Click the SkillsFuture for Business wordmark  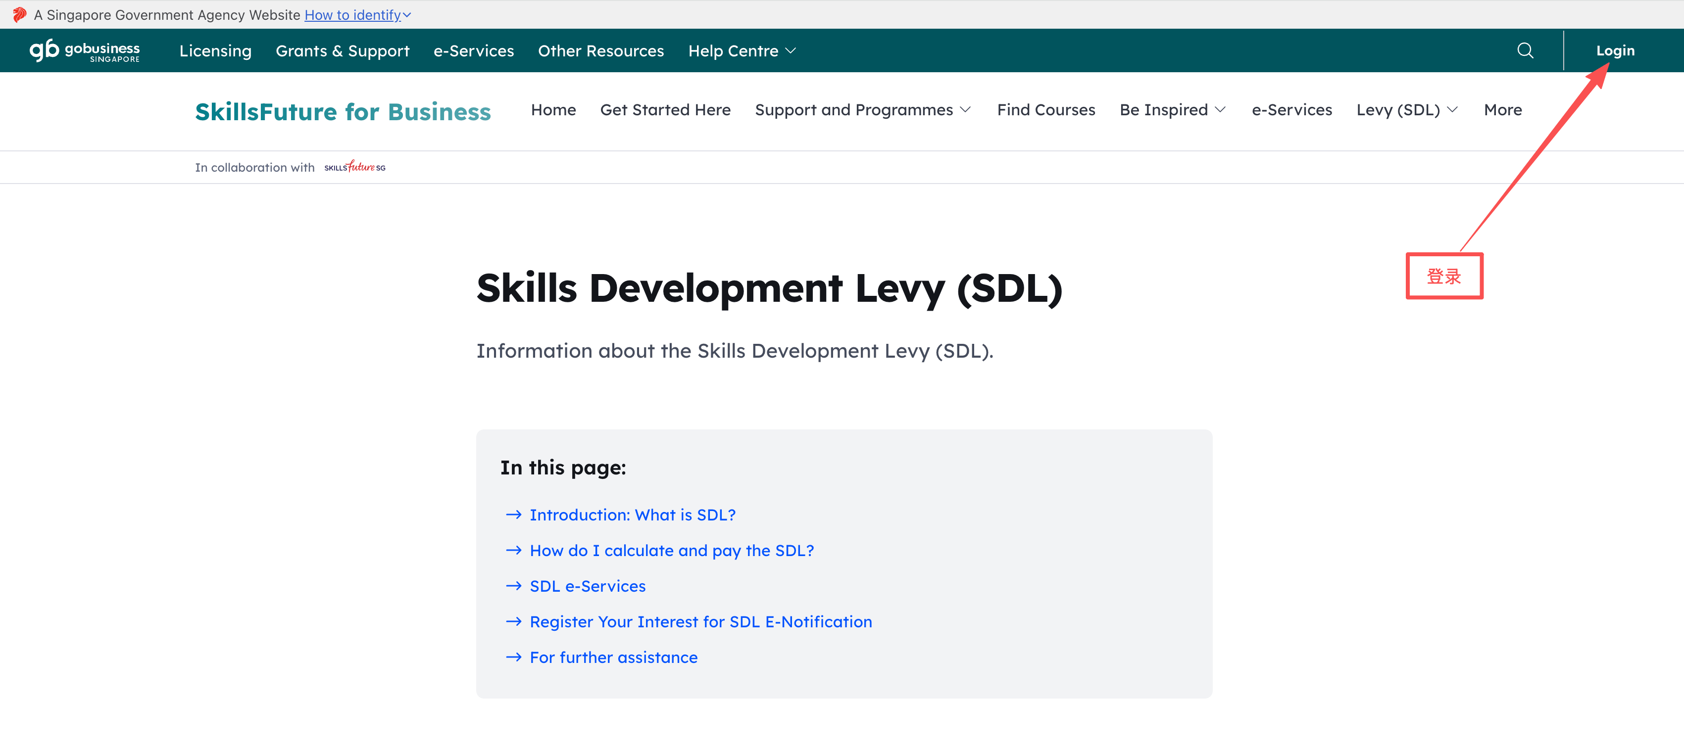point(343,111)
